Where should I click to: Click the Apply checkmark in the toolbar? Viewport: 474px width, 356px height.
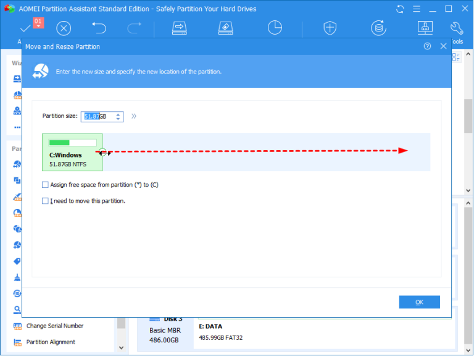pos(25,28)
